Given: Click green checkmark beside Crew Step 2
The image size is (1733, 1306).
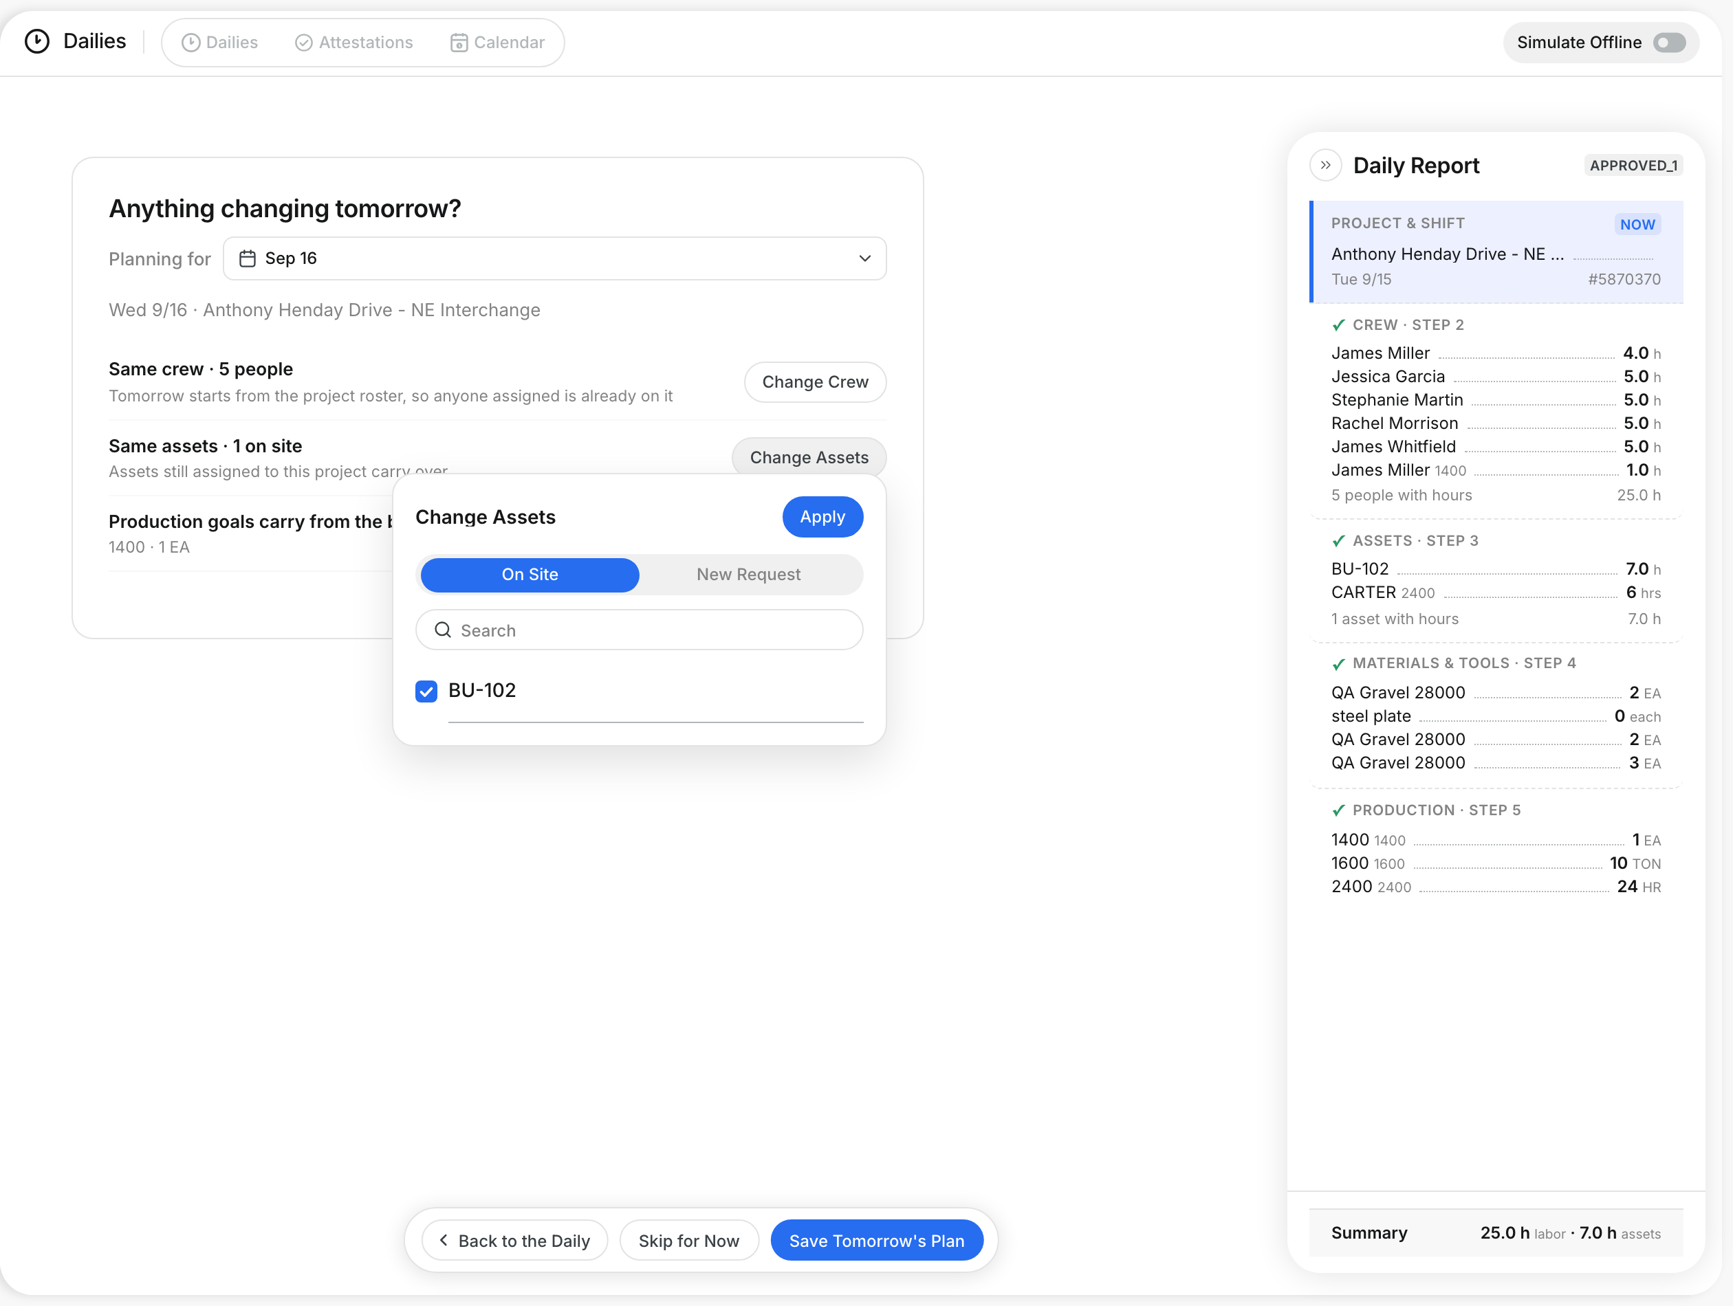Looking at the screenshot, I should (1338, 325).
